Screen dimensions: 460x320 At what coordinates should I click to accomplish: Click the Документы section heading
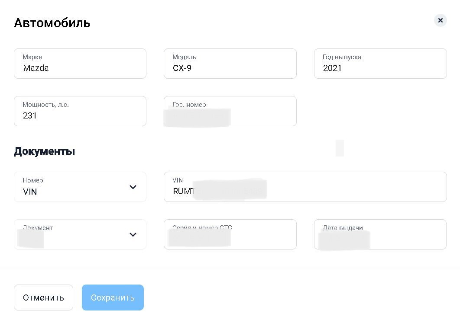pyautogui.click(x=44, y=151)
